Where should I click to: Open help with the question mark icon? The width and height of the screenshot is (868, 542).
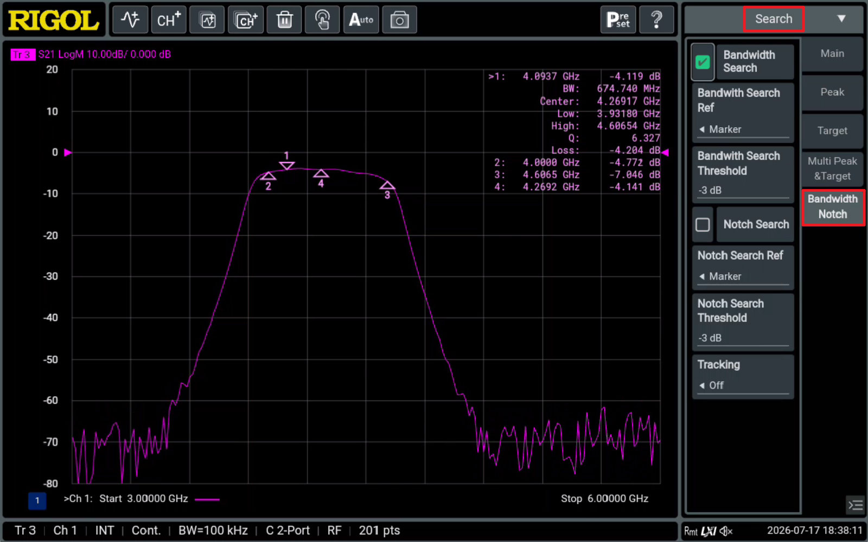pyautogui.click(x=656, y=20)
